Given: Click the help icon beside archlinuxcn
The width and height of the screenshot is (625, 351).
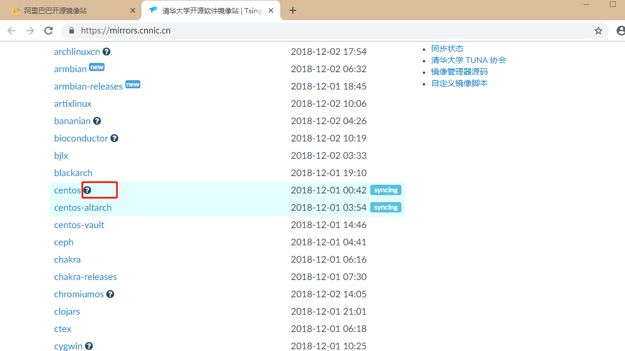Looking at the screenshot, I should click(106, 52).
